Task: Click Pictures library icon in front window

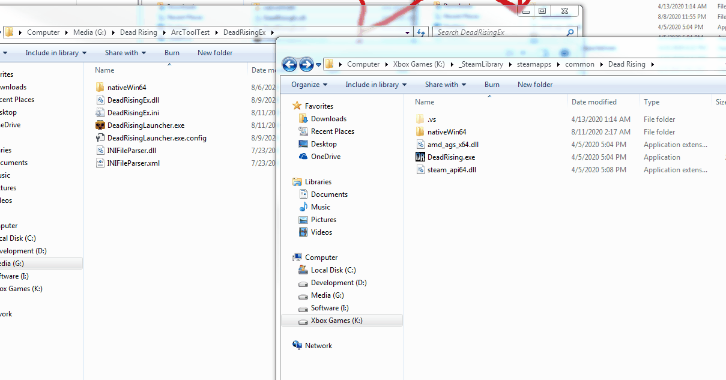Action: [x=303, y=220]
